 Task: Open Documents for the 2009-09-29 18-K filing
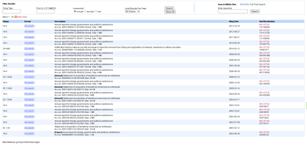click(x=29, y=54)
